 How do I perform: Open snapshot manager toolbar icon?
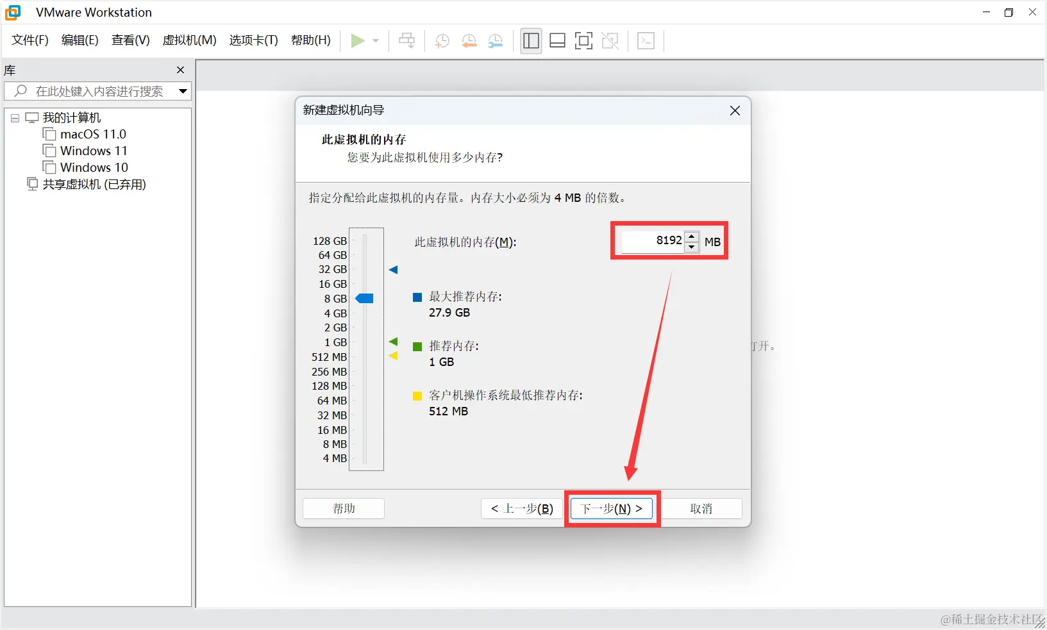click(495, 41)
